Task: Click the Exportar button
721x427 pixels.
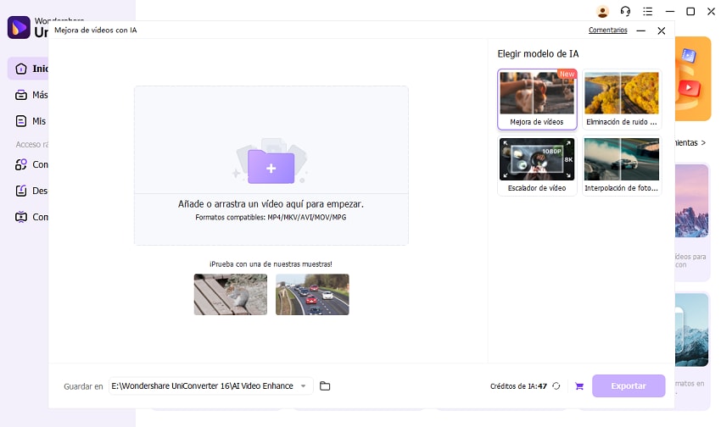Action: tap(629, 386)
